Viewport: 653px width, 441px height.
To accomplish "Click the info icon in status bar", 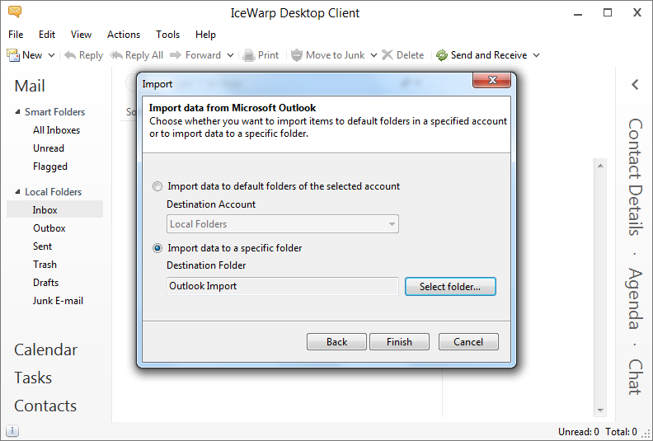I will [12, 430].
